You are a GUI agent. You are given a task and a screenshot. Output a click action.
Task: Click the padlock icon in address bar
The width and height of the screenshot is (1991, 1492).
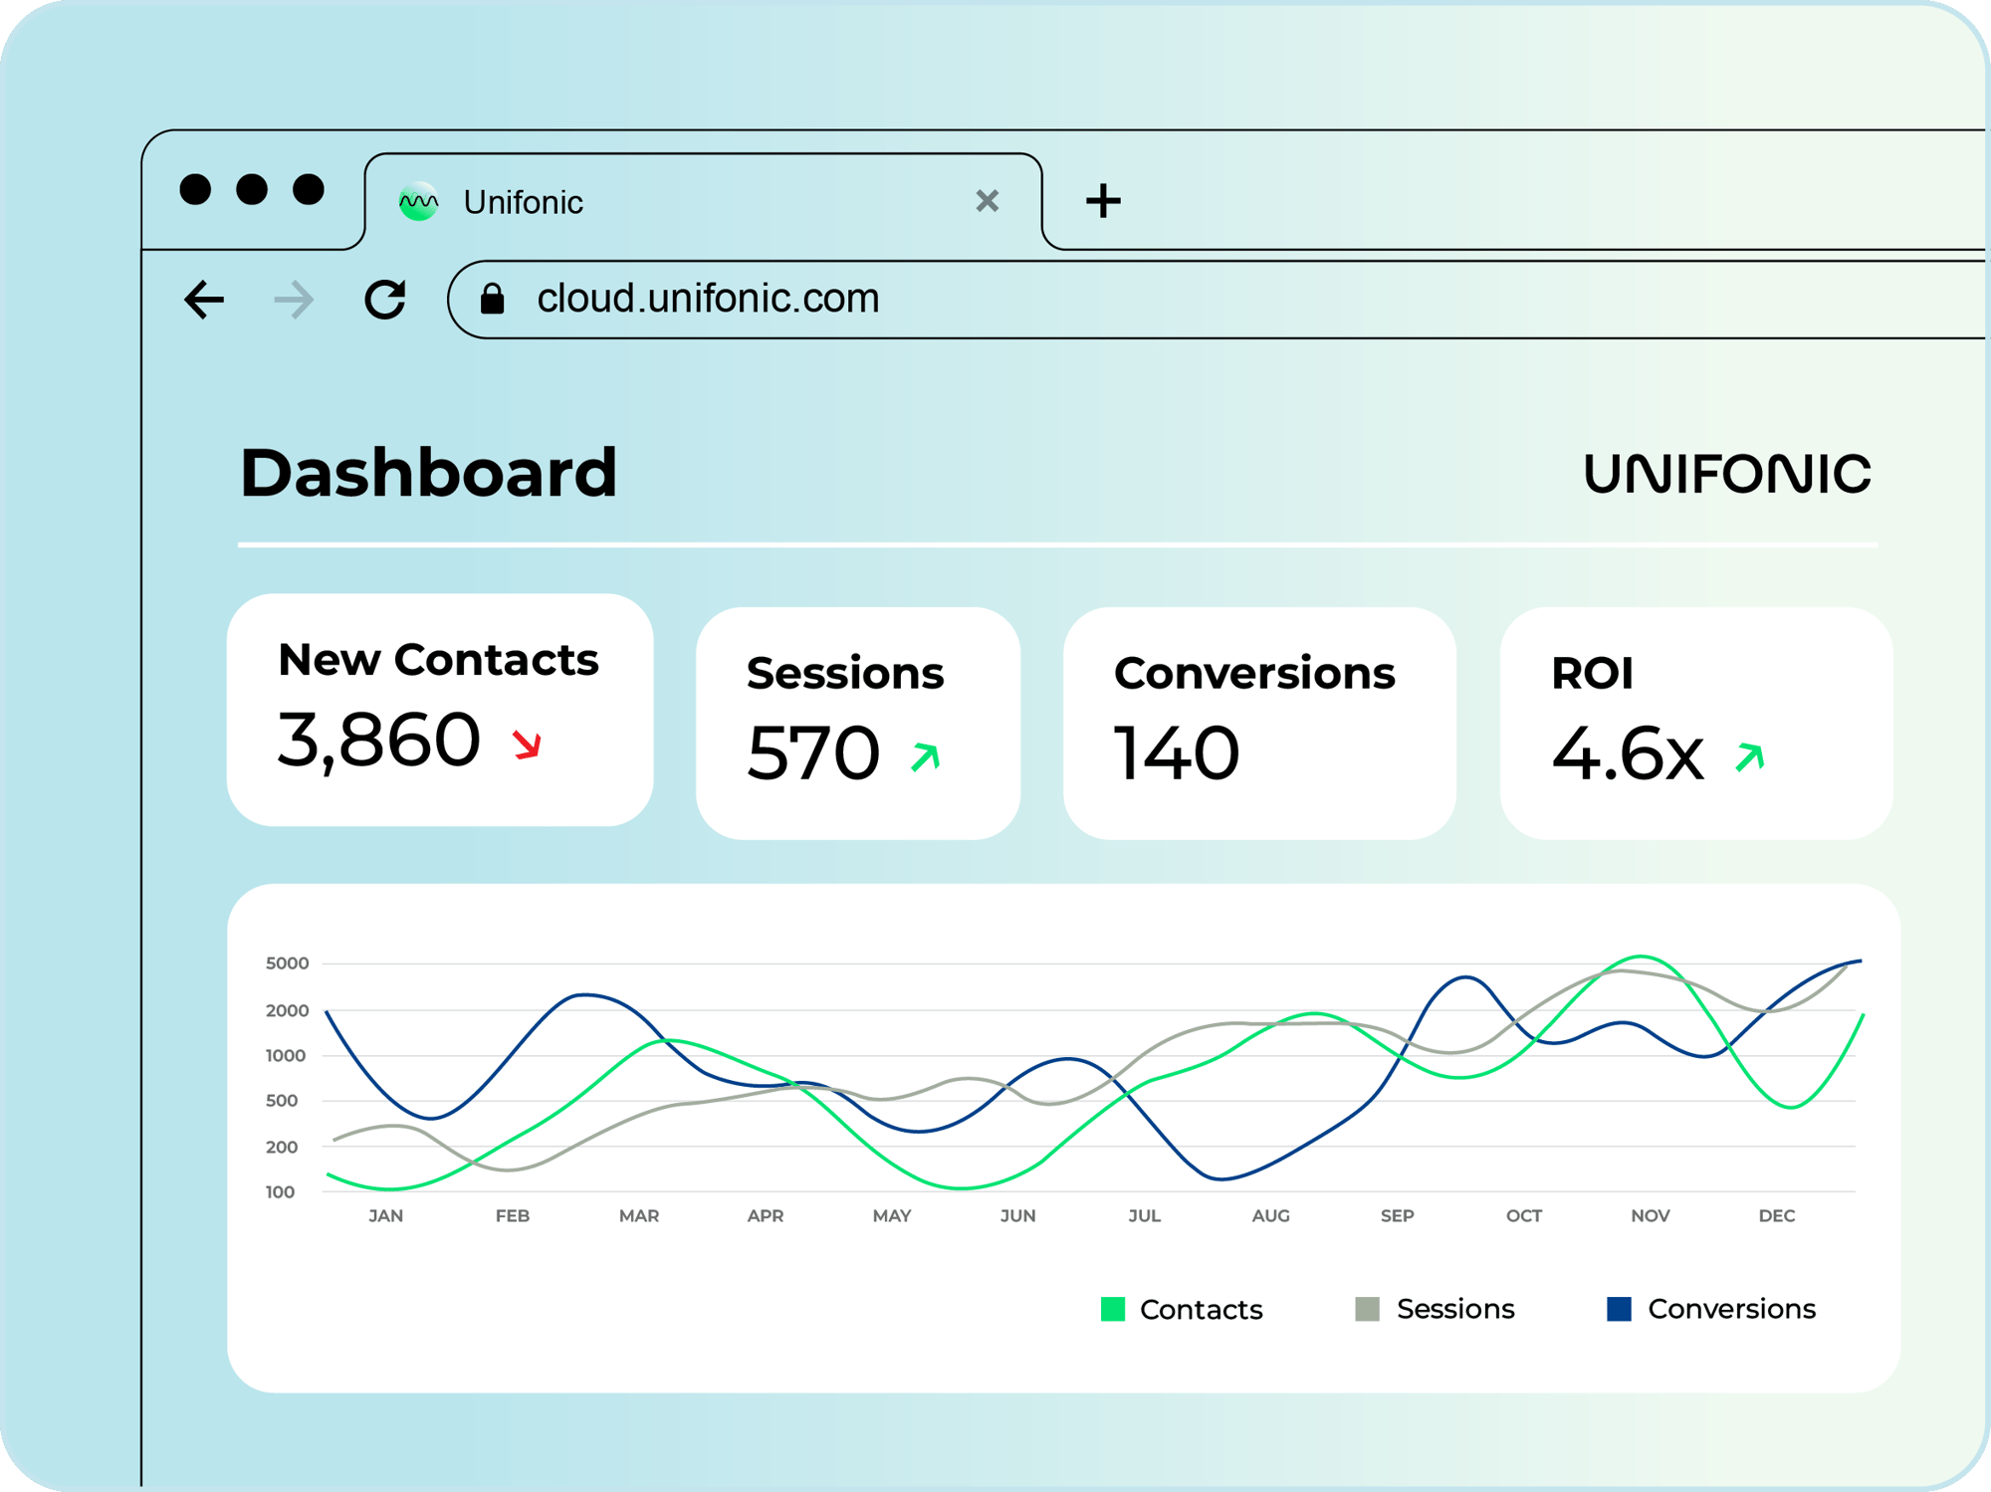pyautogui.click(x=492, y=298)
